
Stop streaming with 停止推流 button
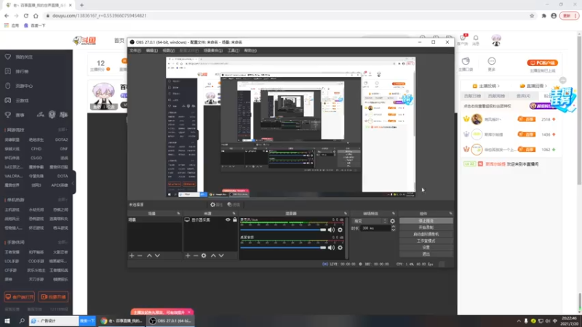click(426, 221)
